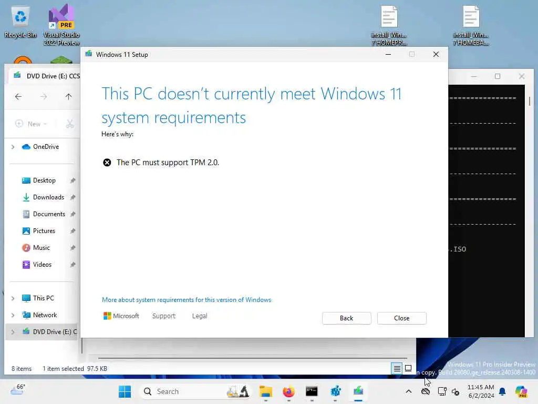Select the install_Win7 HOMEPR desktop file

pos(389,25)
